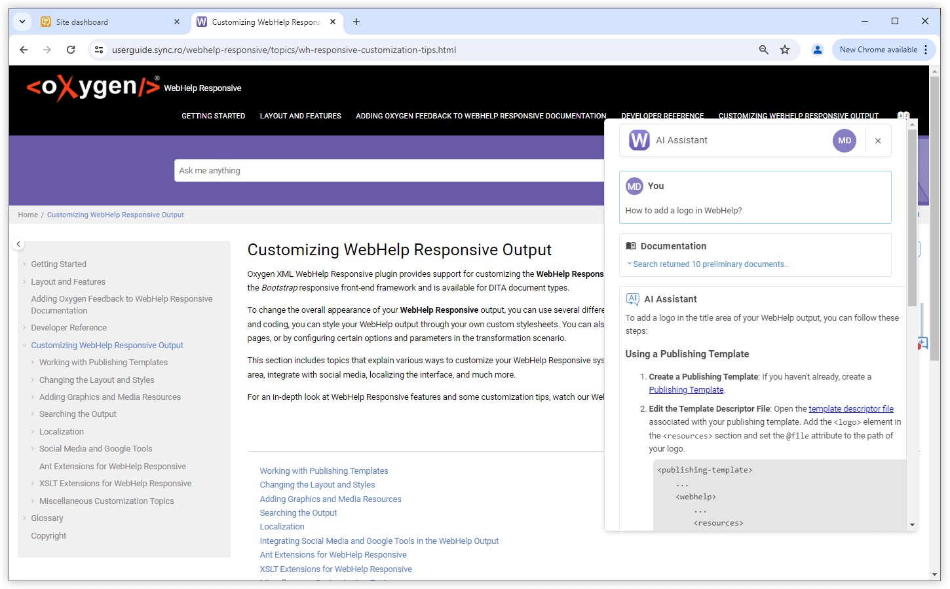Go to Home breadcrumb
The image size is (950, 589).
click(x=28, y=215)
